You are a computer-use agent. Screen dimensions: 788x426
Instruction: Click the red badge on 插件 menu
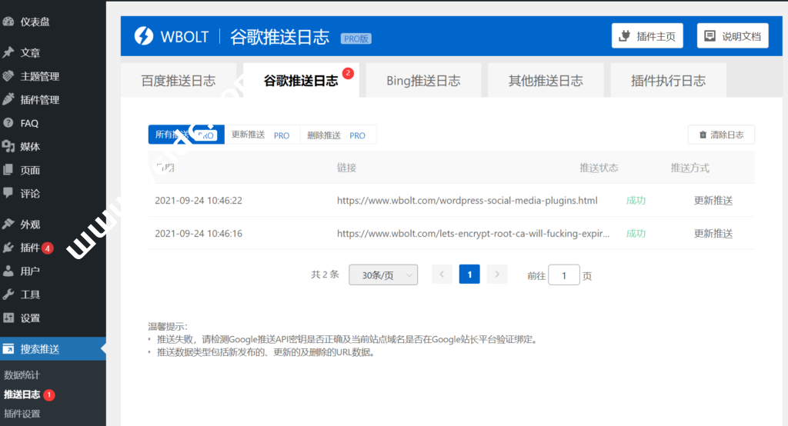click(x=47, y=248)
